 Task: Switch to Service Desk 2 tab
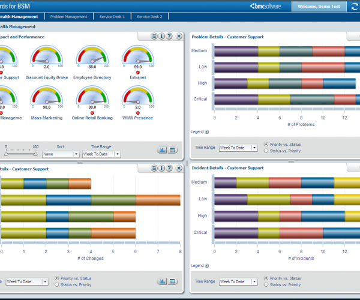pos(149,17)
